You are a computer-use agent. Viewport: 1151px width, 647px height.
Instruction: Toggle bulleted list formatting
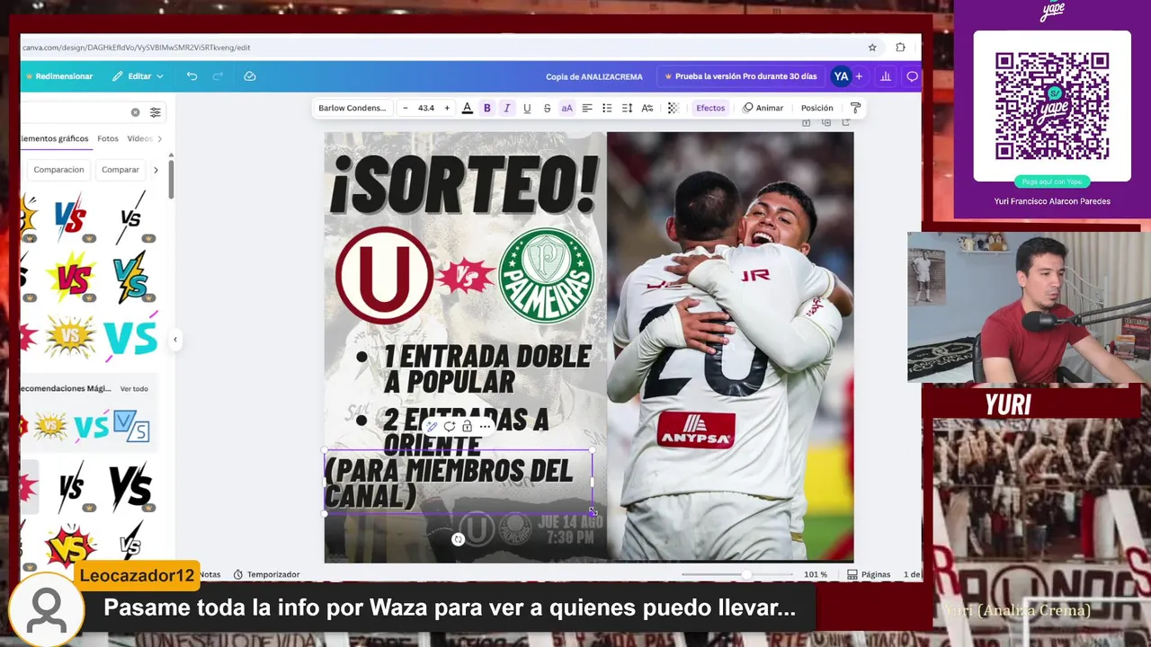click(607, 108)
